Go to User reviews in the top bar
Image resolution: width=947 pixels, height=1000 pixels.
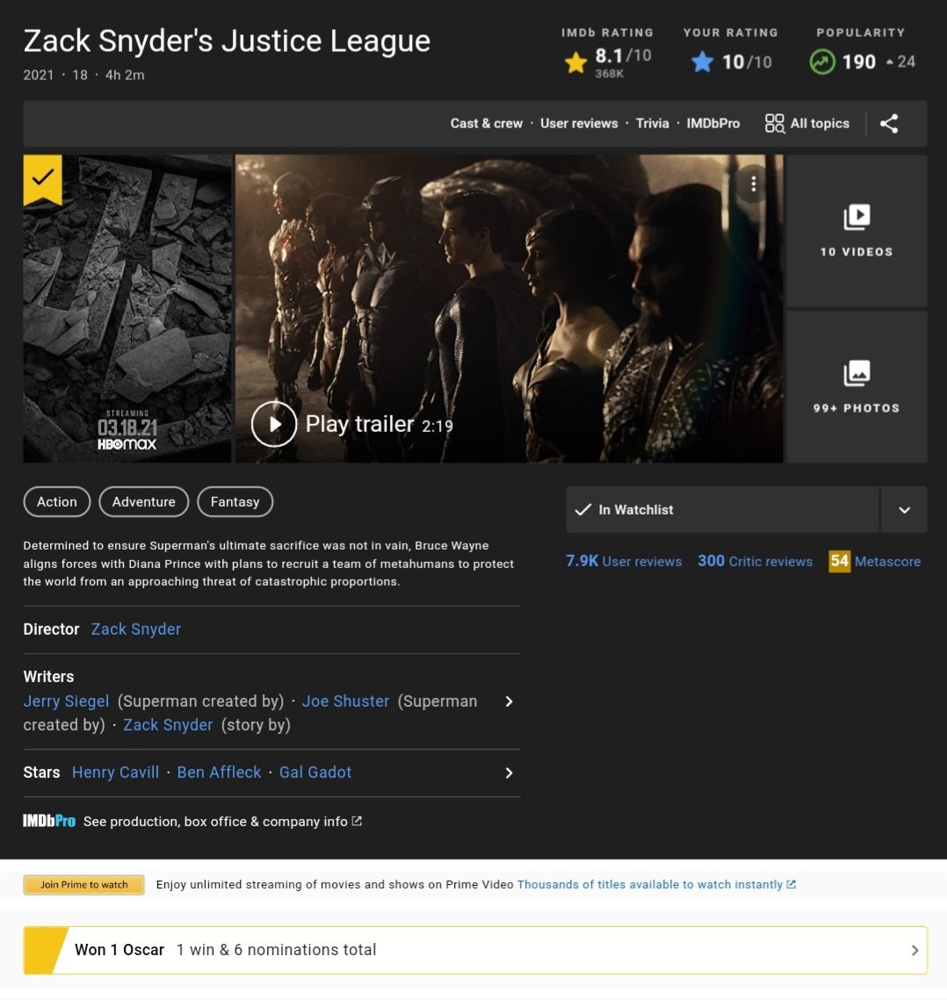point(579,123)
